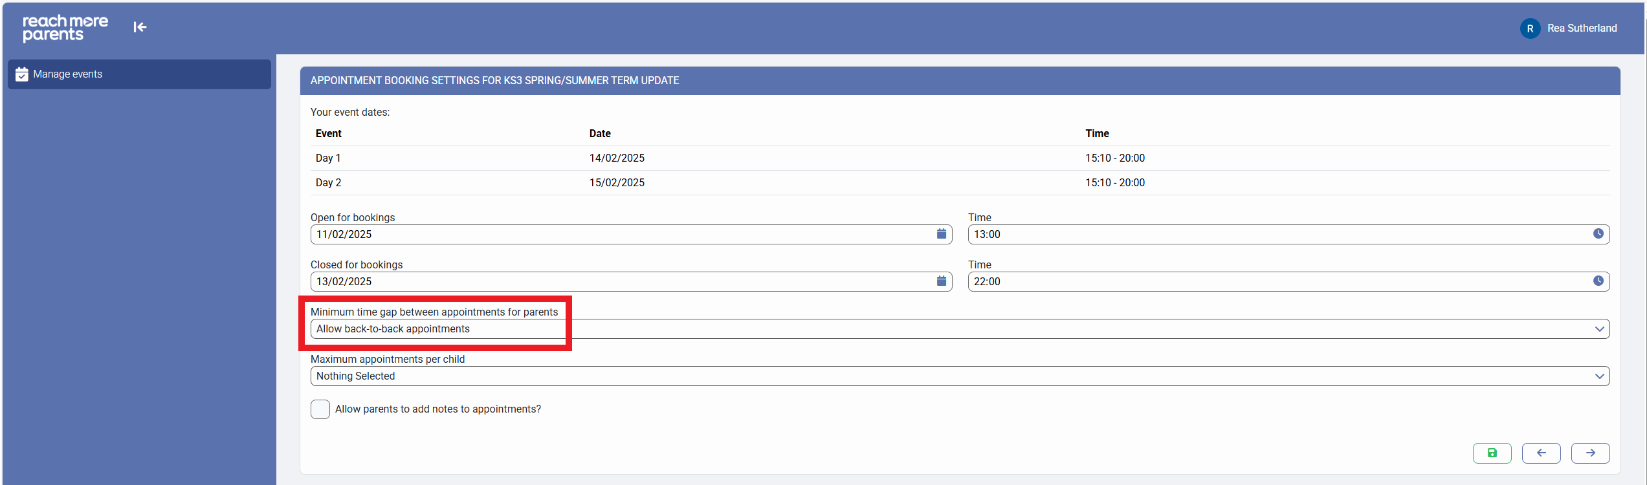
Task: Open the Manage events menu item
Action: pos(68,74)
